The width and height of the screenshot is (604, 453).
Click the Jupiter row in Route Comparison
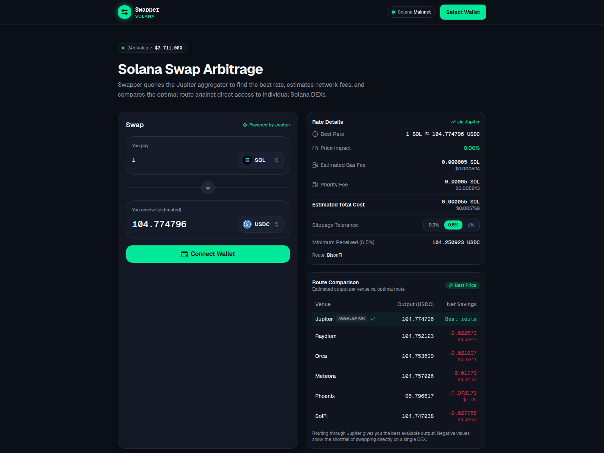(396, 319)
